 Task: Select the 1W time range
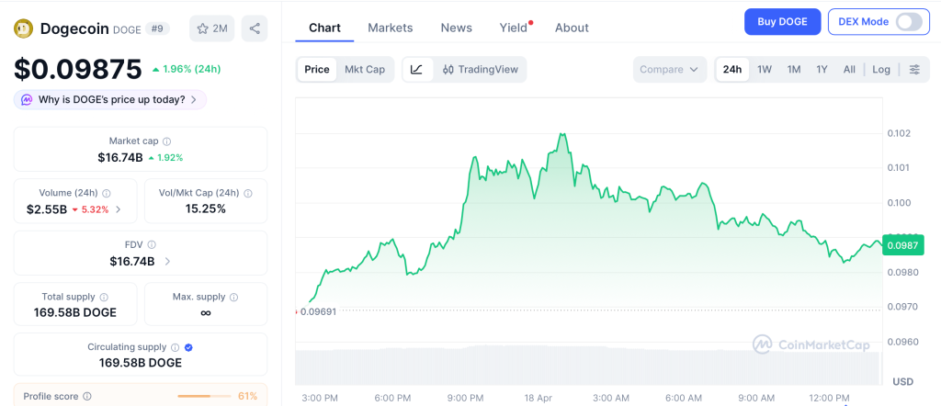764,69
